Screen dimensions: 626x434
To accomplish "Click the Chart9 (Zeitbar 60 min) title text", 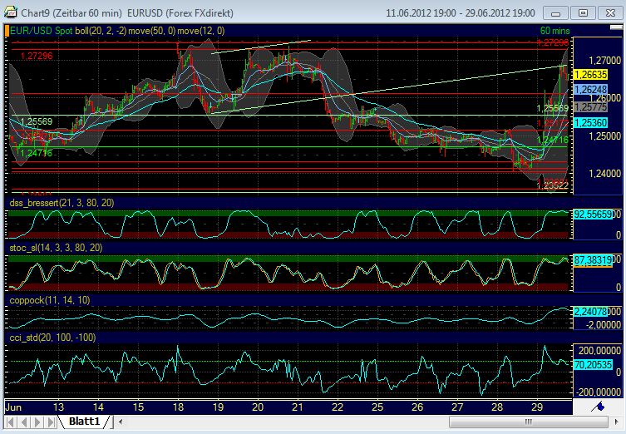I will pyautogui.click(x=71, y=13).
